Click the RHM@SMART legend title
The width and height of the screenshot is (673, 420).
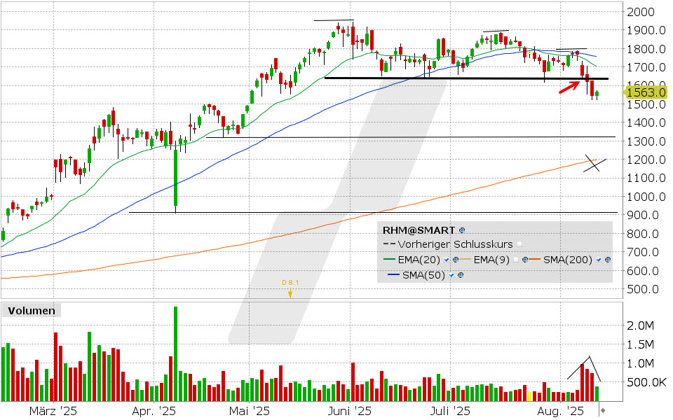coord(419,230)
